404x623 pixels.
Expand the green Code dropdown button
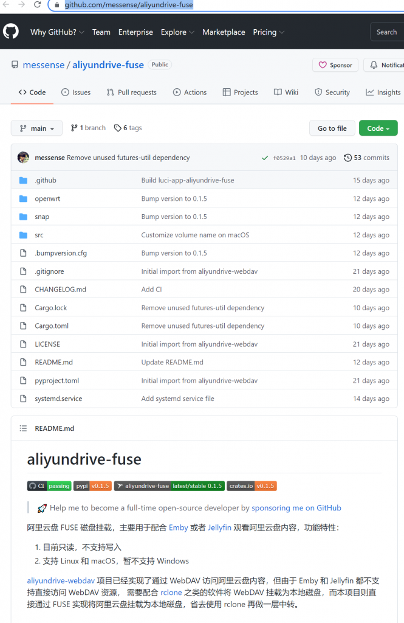(378, 128)
